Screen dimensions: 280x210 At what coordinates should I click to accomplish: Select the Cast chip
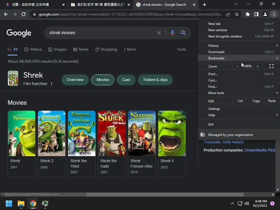click(x=126, y=80)
